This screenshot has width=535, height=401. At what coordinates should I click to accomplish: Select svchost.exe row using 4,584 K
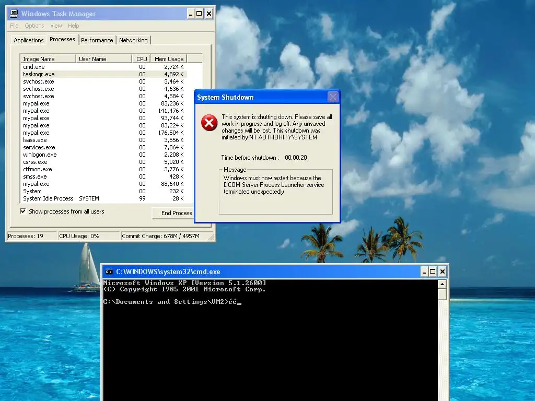click(x=104, y=96)
